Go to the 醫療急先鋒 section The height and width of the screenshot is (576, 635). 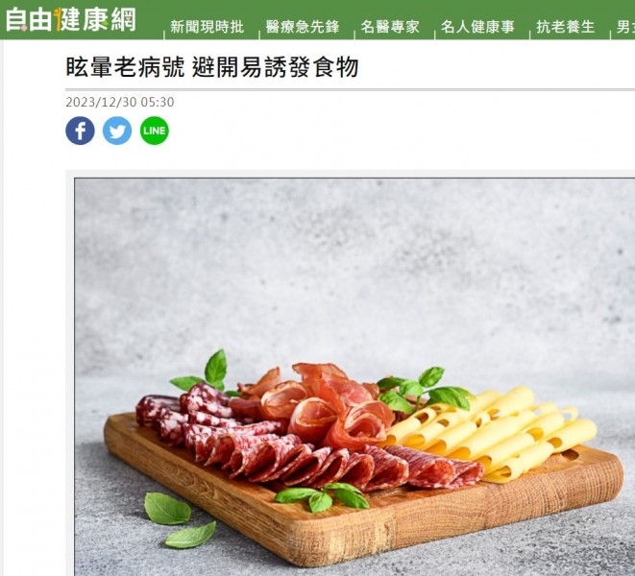[x=303, y=27]
